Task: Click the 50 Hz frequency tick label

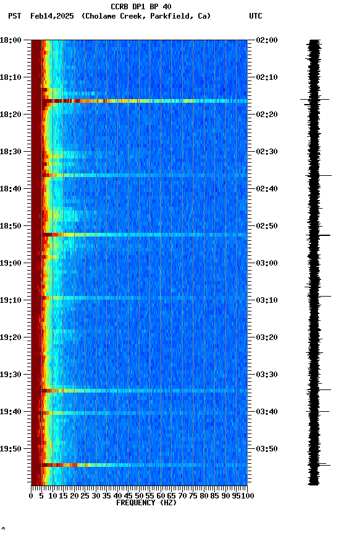Action: pyautogui.click(x=139, y=496)
